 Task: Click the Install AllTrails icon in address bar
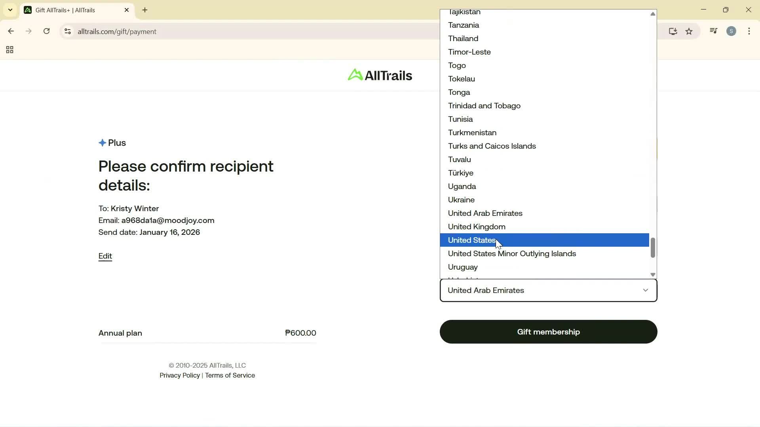click(673, 31)
